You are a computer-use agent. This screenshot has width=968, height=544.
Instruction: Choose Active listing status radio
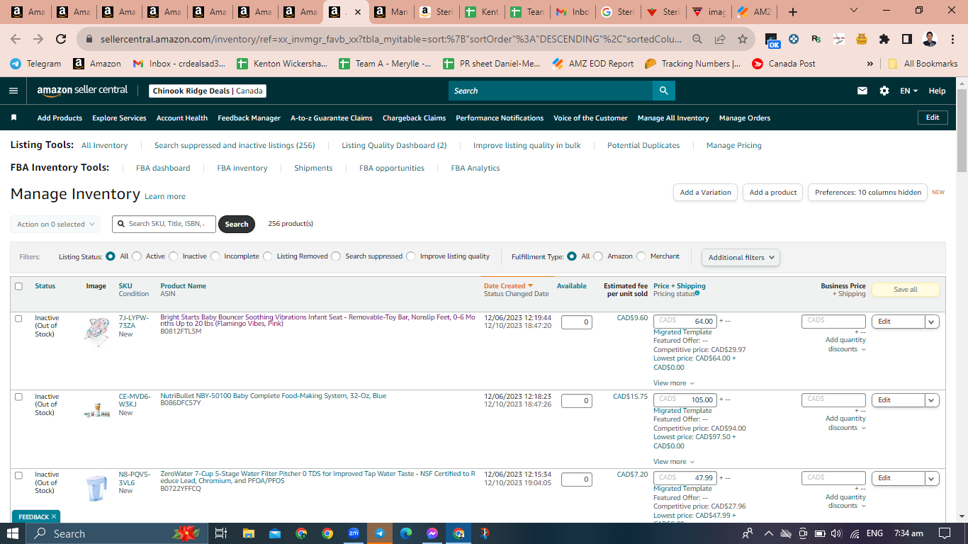(137, 256)
